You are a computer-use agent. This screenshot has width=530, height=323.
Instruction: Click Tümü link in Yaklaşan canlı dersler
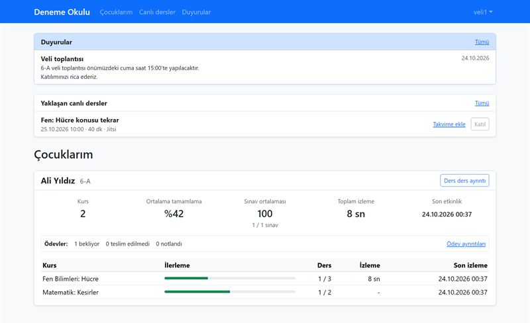pyautogui.click(x=482, y=103)
